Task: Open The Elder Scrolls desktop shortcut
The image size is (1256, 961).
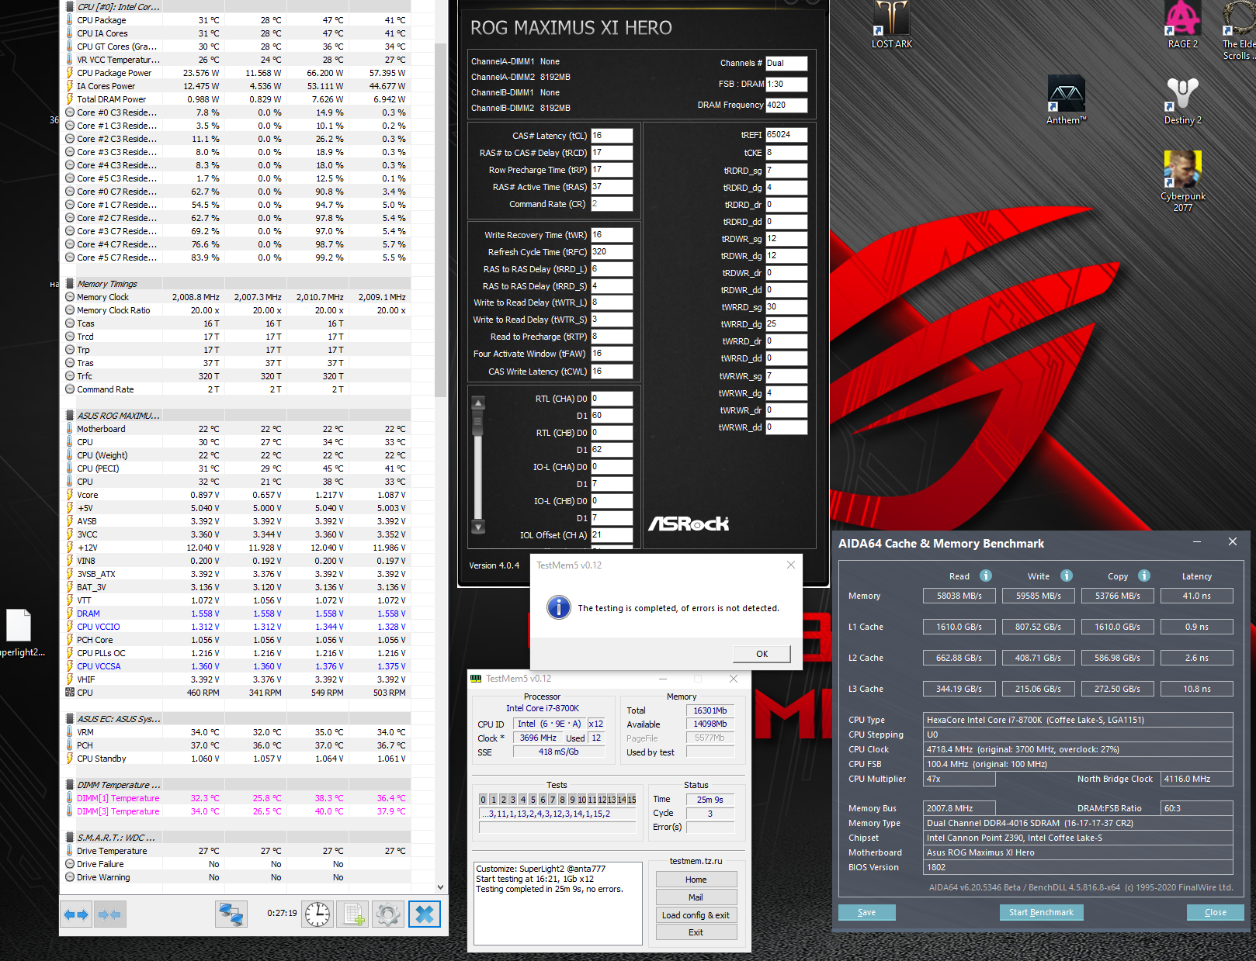Action: coord(1239,31)
